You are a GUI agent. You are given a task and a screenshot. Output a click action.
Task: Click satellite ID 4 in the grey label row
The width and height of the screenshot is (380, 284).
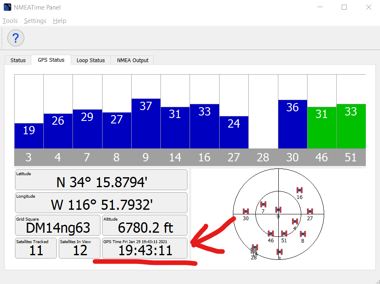pyautogui.click(x=58, y=157)
